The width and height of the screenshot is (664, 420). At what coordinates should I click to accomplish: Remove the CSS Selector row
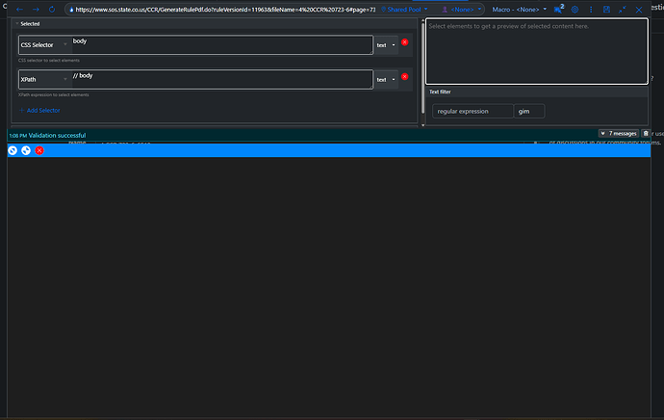click(405, 42)
